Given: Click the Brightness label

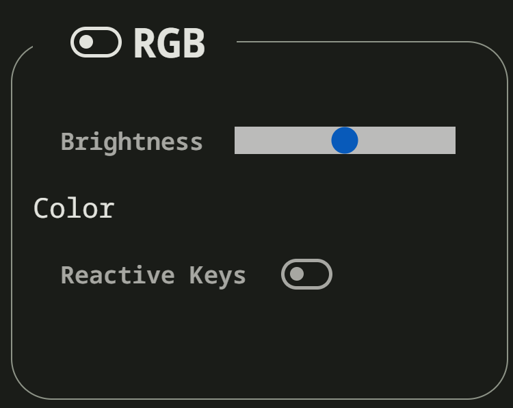Looking at the screenshot, I should (131, 142).
